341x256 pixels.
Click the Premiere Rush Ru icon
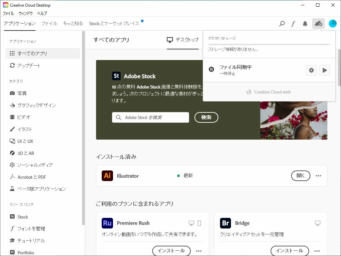click(107, 223)
